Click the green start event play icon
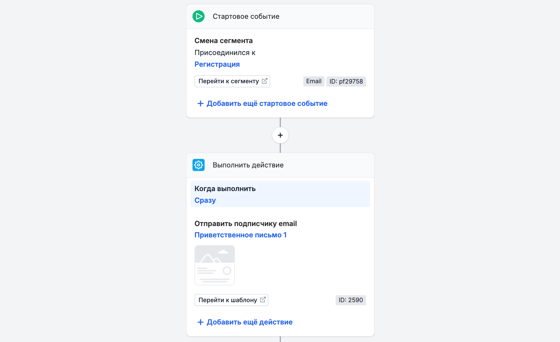The width and height of the screenshot is (560, 342). pos(199,16)
